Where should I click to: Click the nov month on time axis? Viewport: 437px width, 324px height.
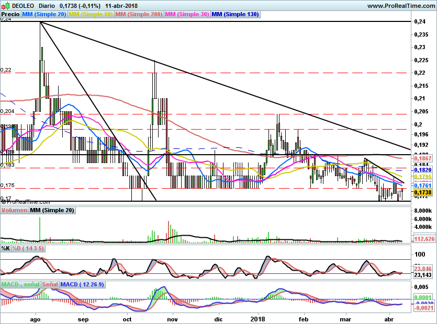[173, 319]
